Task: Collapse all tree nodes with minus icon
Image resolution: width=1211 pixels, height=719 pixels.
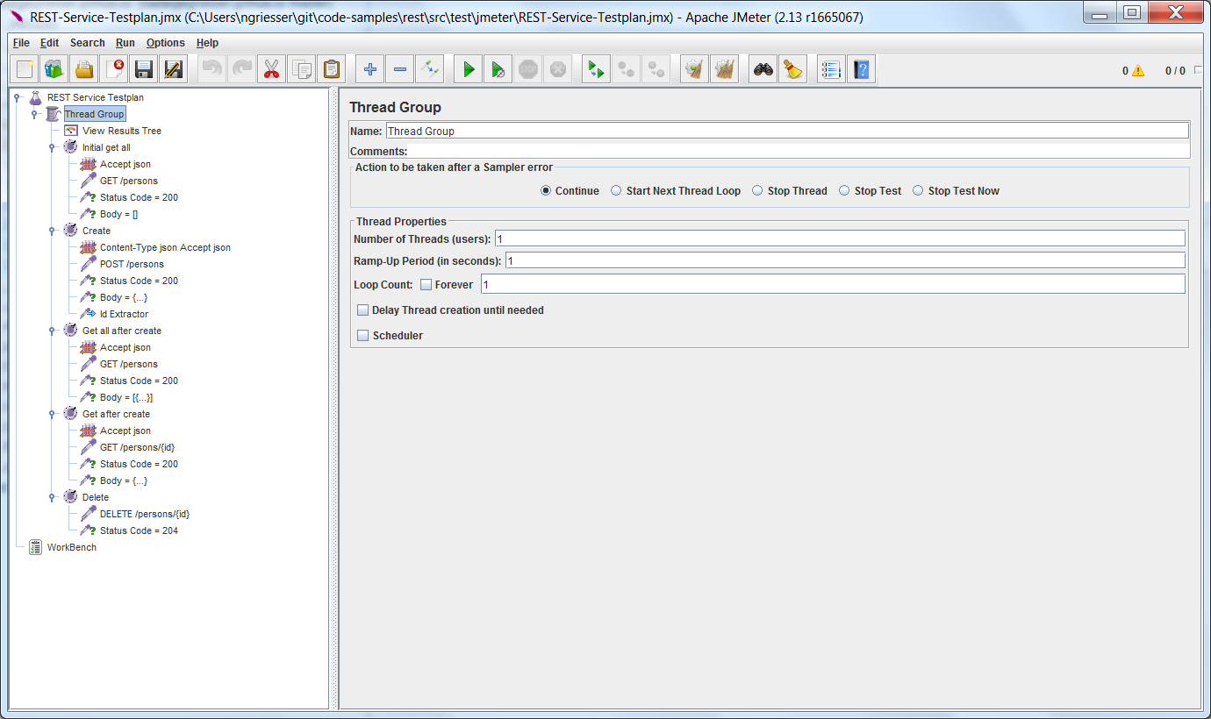Action: 400,69
